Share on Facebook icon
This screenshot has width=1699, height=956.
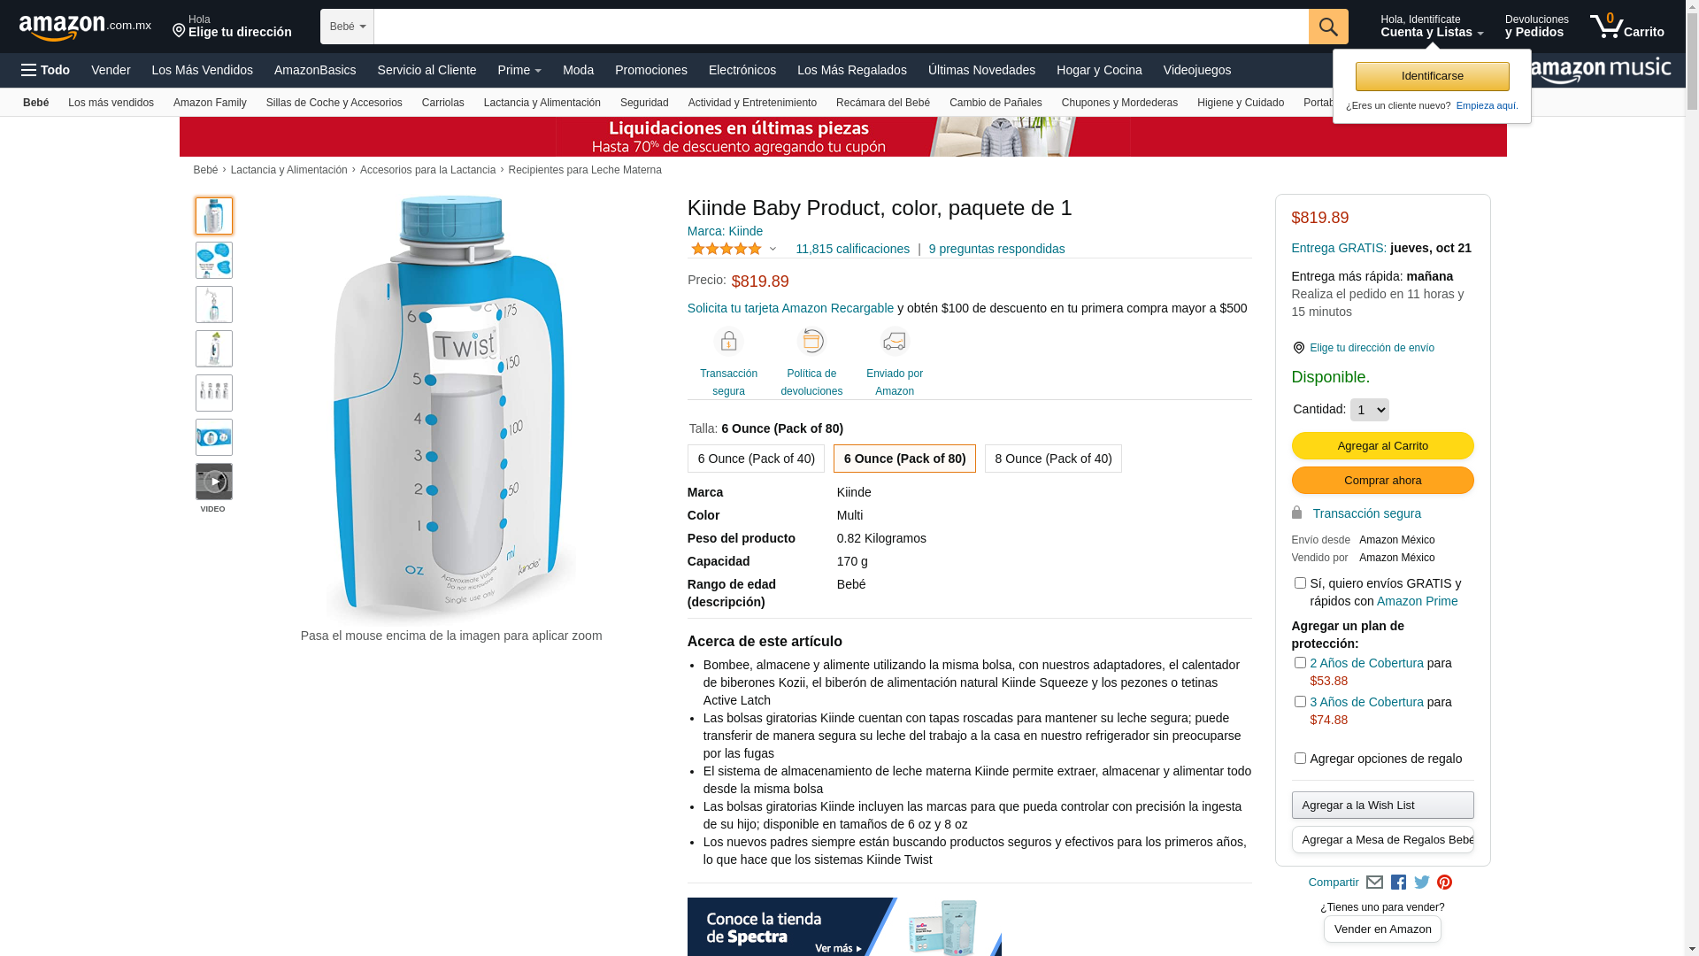click(1398, 883)
